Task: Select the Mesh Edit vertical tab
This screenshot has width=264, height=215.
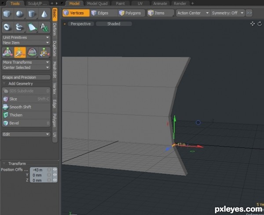Action: tap(55, 70)
